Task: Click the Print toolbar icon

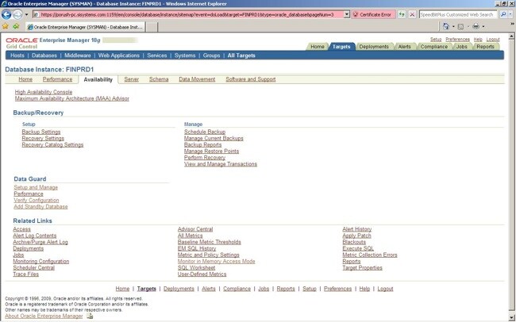Action: click(476, 26)
